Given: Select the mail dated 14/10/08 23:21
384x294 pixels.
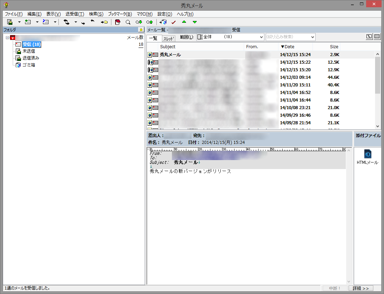Looking at the screenshot, I should [261, 108].
